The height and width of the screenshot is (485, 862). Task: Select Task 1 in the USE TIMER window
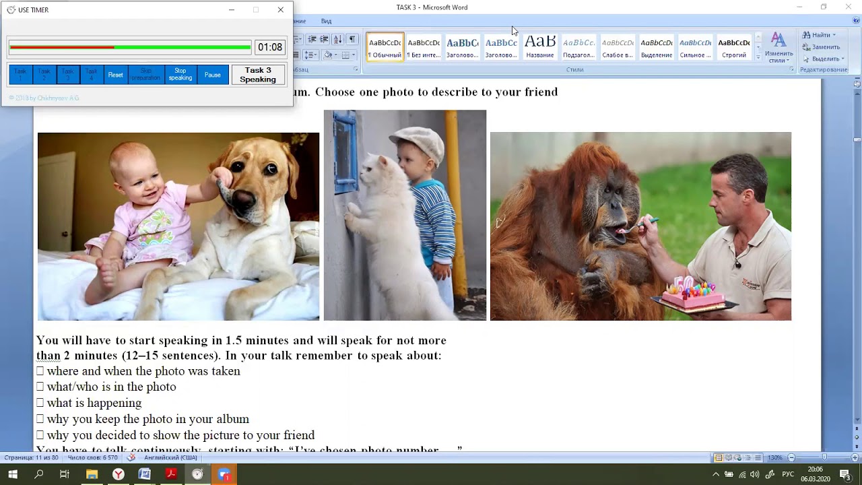pos(20,74)
